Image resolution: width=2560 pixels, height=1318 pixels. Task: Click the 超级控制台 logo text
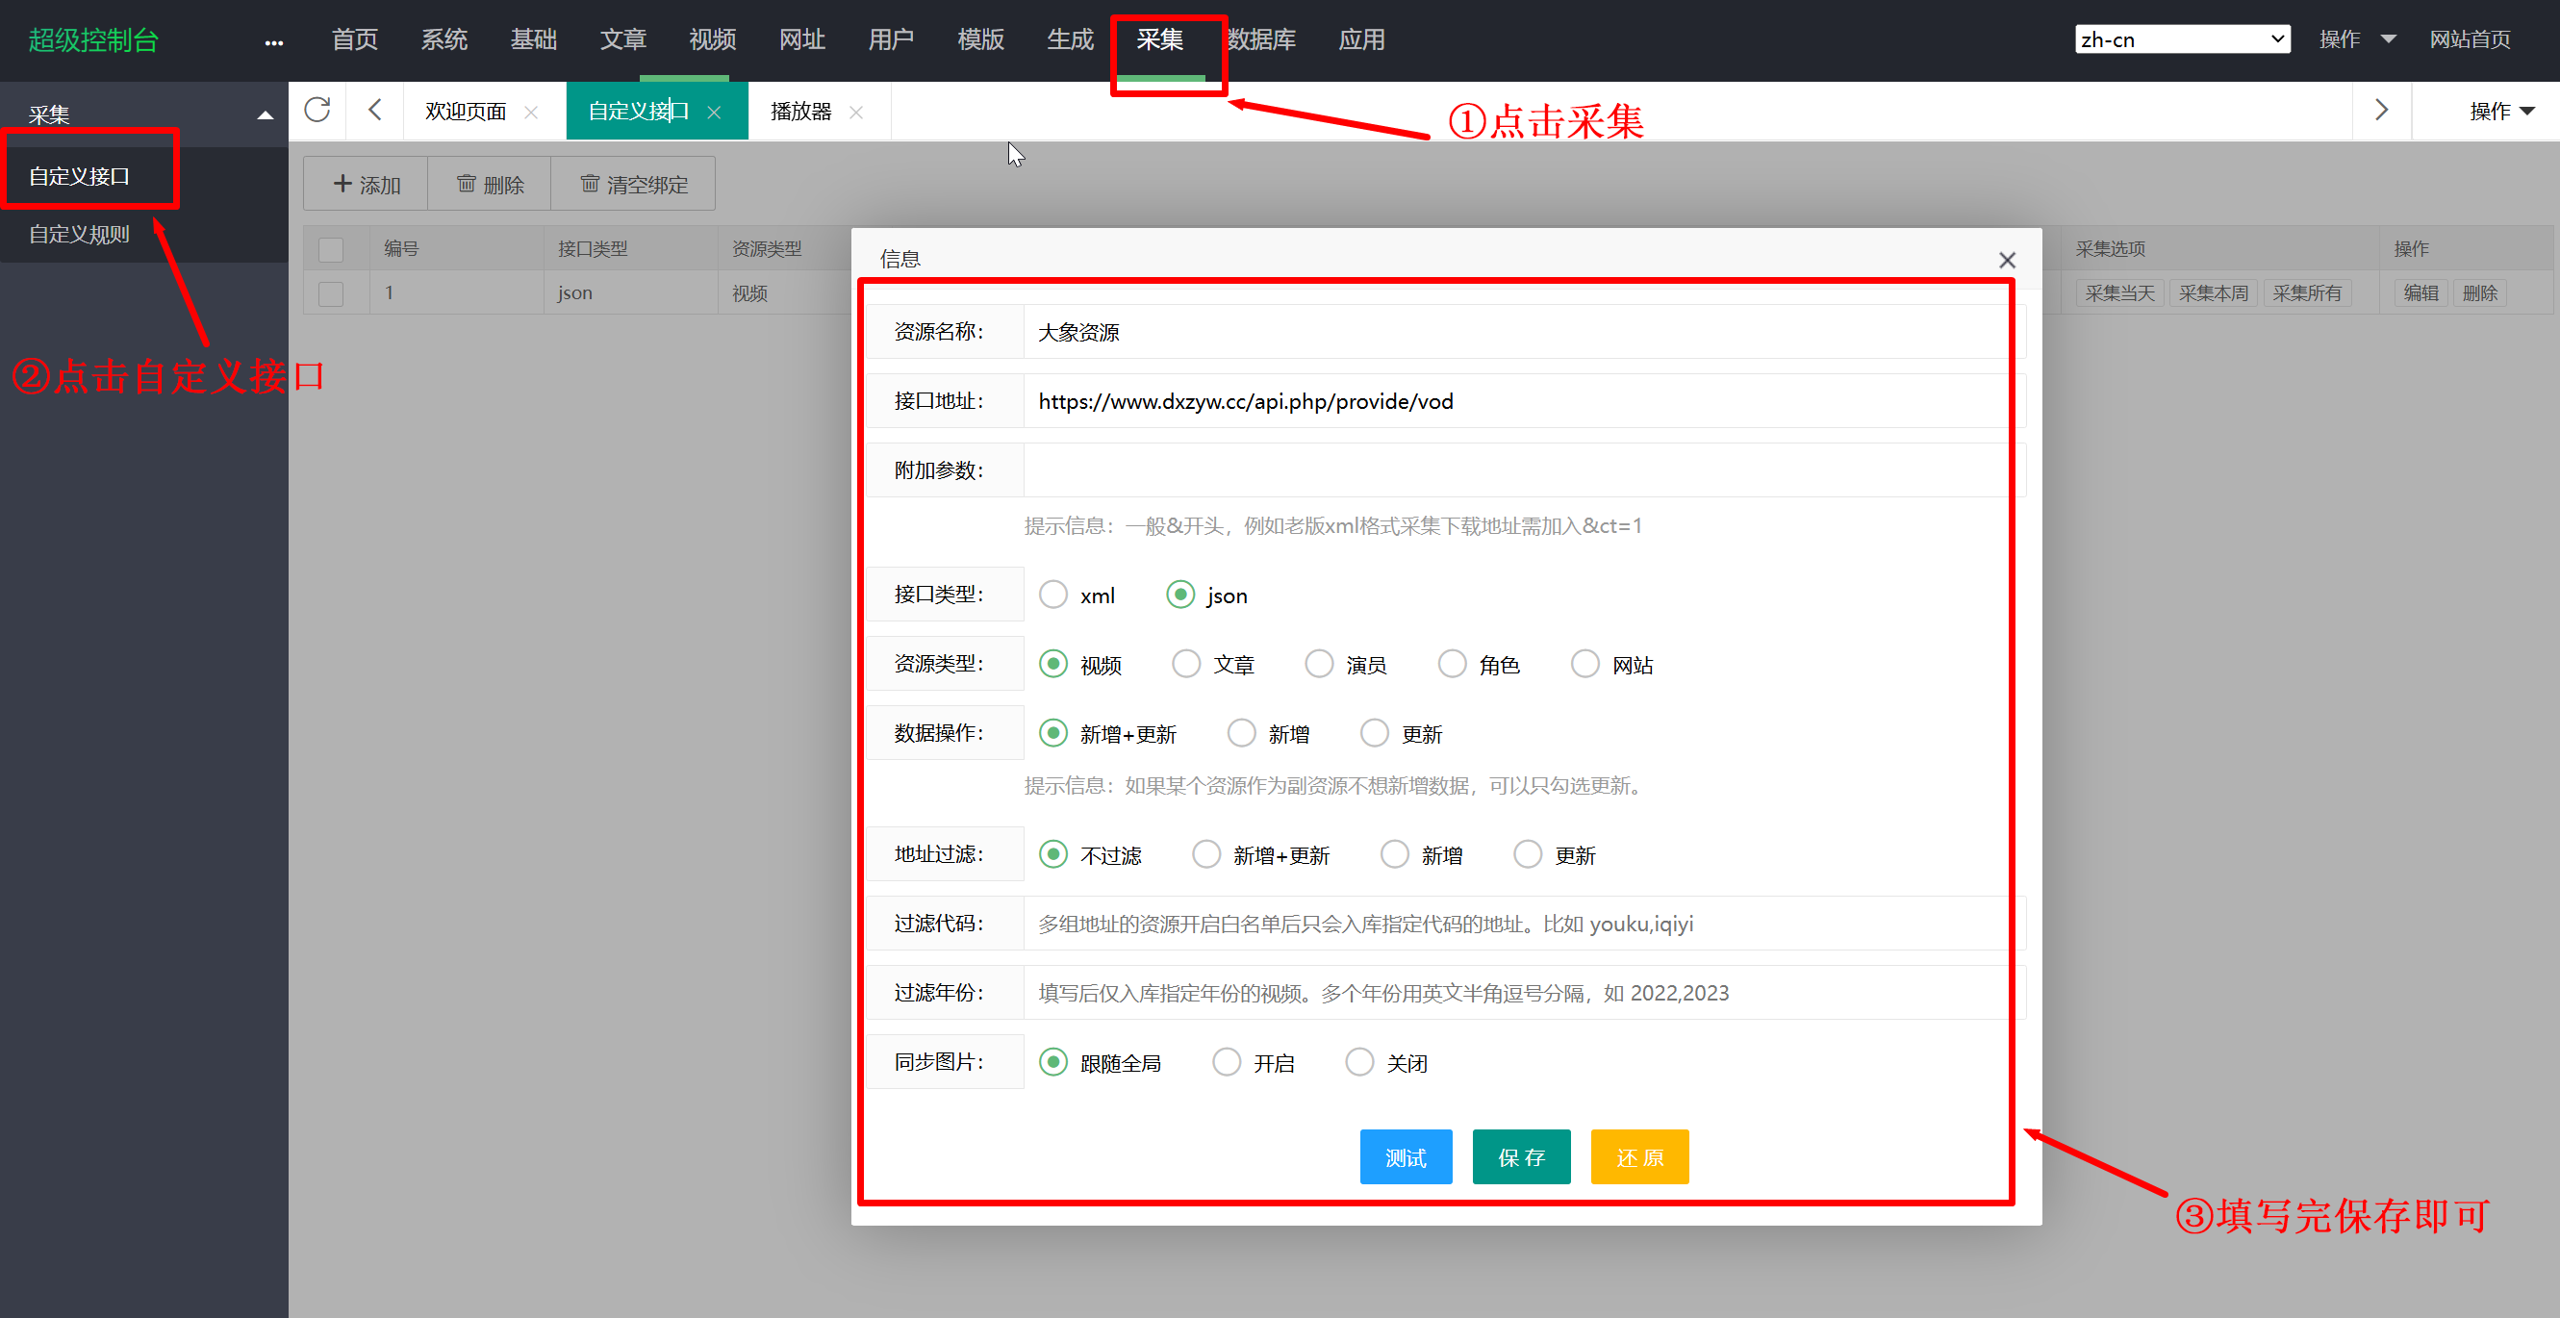click(93, 39)
